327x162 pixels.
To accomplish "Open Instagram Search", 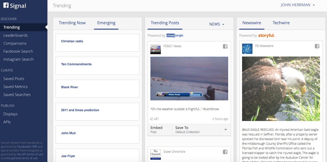I will coord(18,59).
